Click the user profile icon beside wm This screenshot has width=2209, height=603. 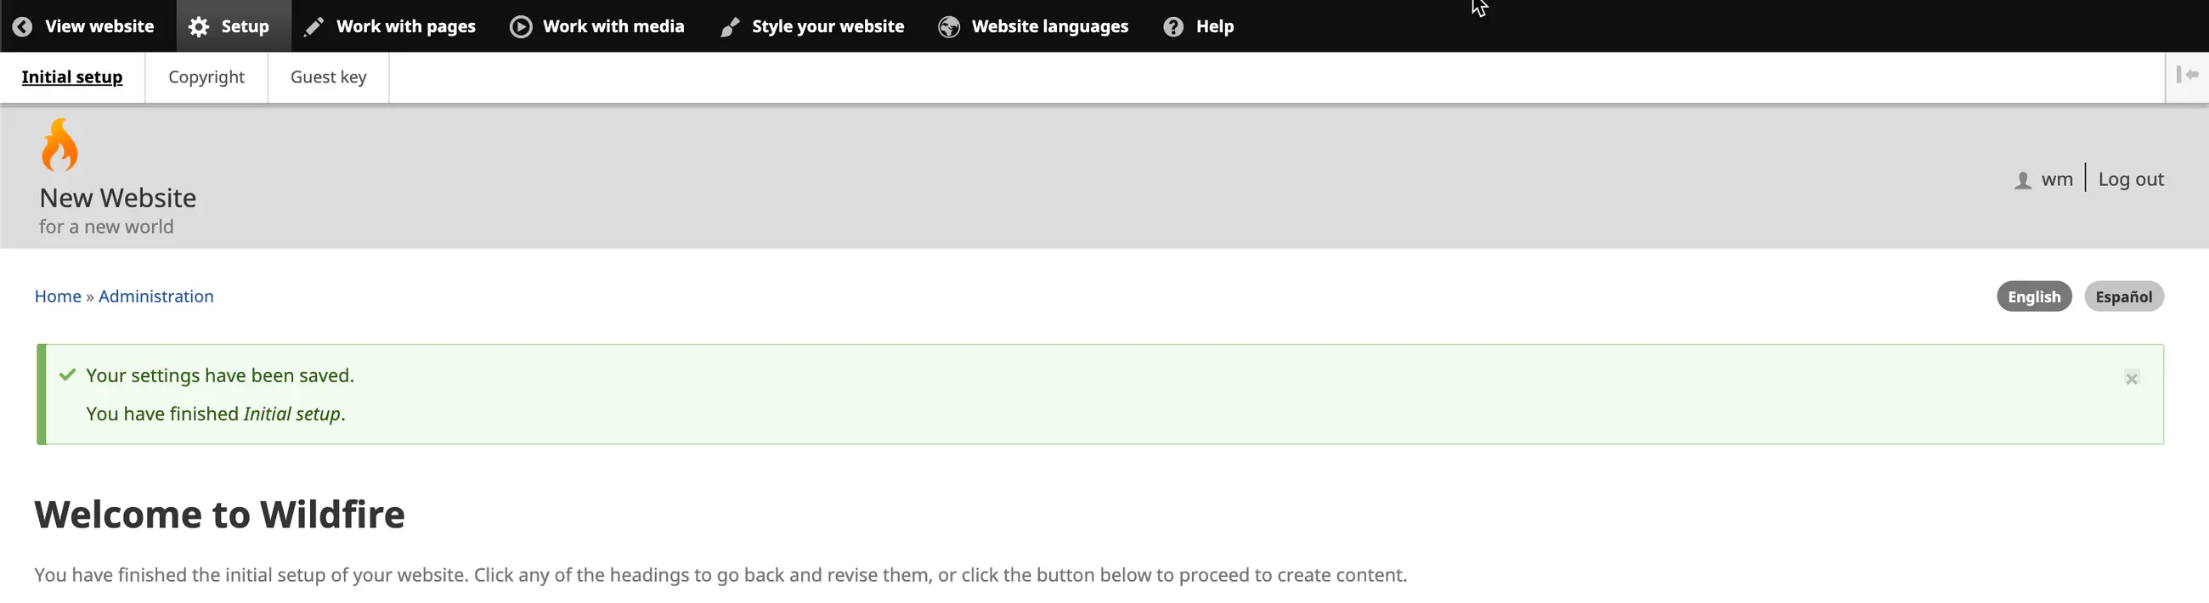2023,180
